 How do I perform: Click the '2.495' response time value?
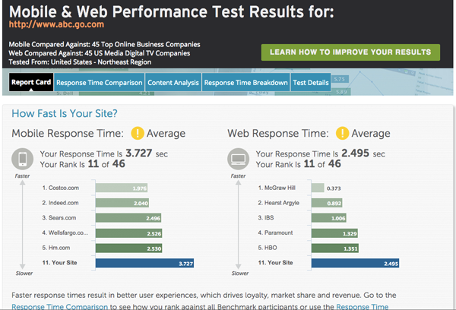tap(355, 153)
